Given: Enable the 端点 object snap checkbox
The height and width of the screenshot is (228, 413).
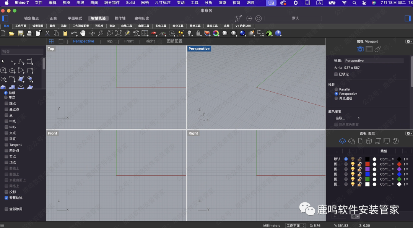Looking at the screenshot, I should point(6,103).
